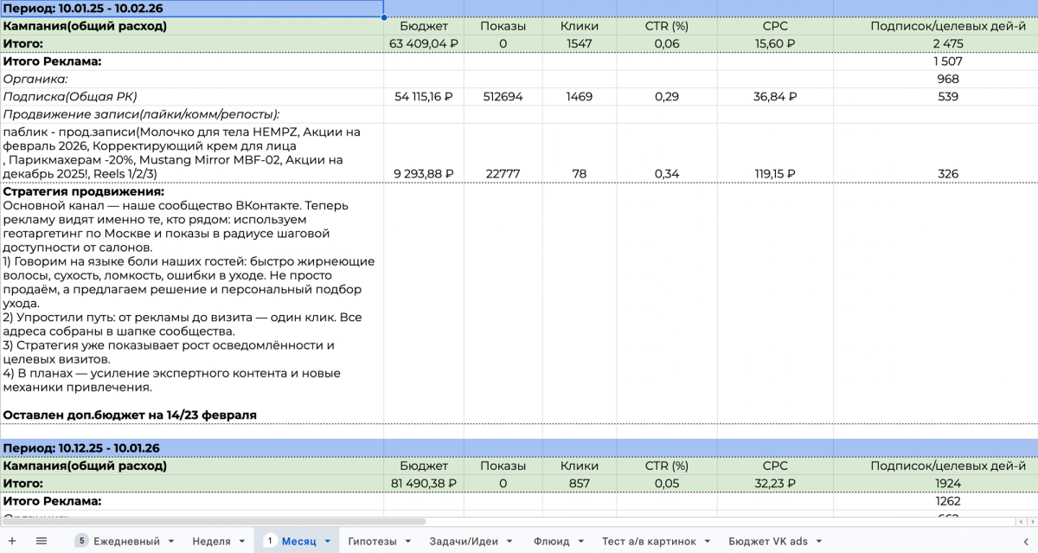Select the CPC cell 15,60 ₽

(775, 43)
